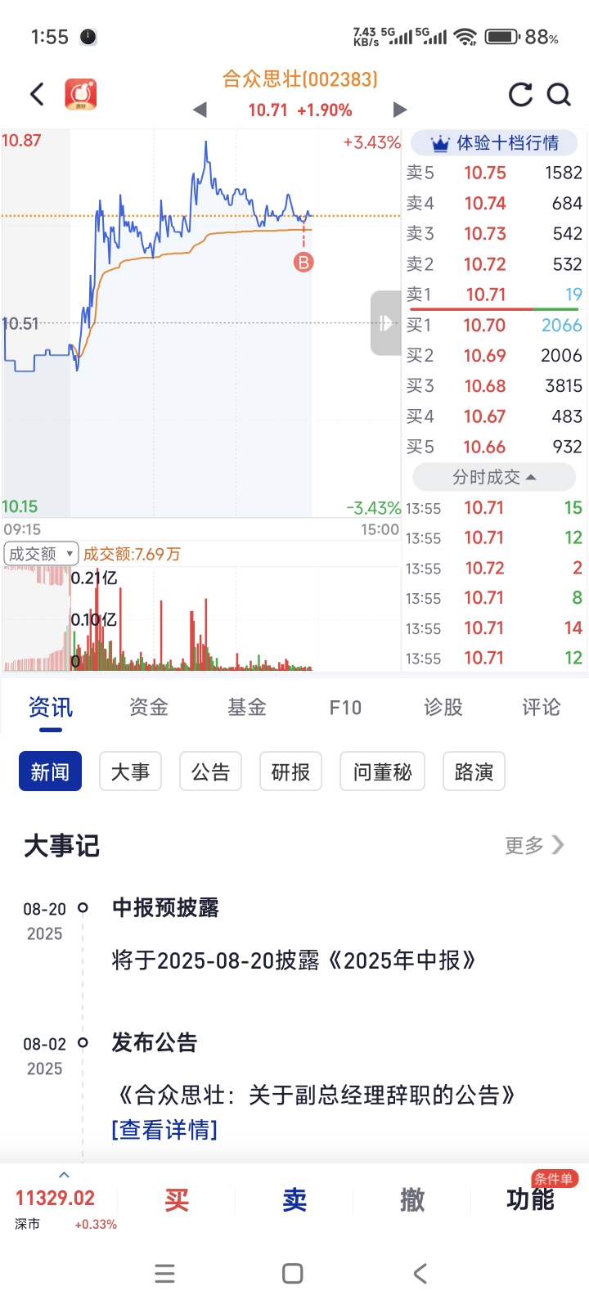This screenshot has width=589, height=1309.
Task: Open the [查看详情] link
Action: 164,1130
